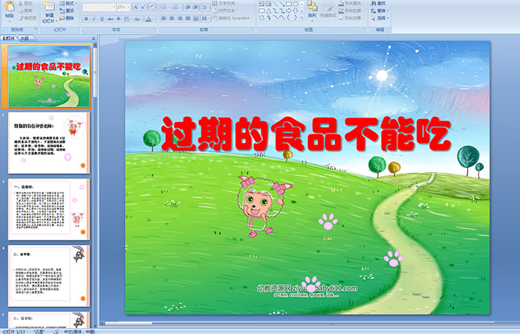The height and width of the screenshot is (334, 520).
Task: Open the slide Layout dropdown
Action: [x=68, y=3]
